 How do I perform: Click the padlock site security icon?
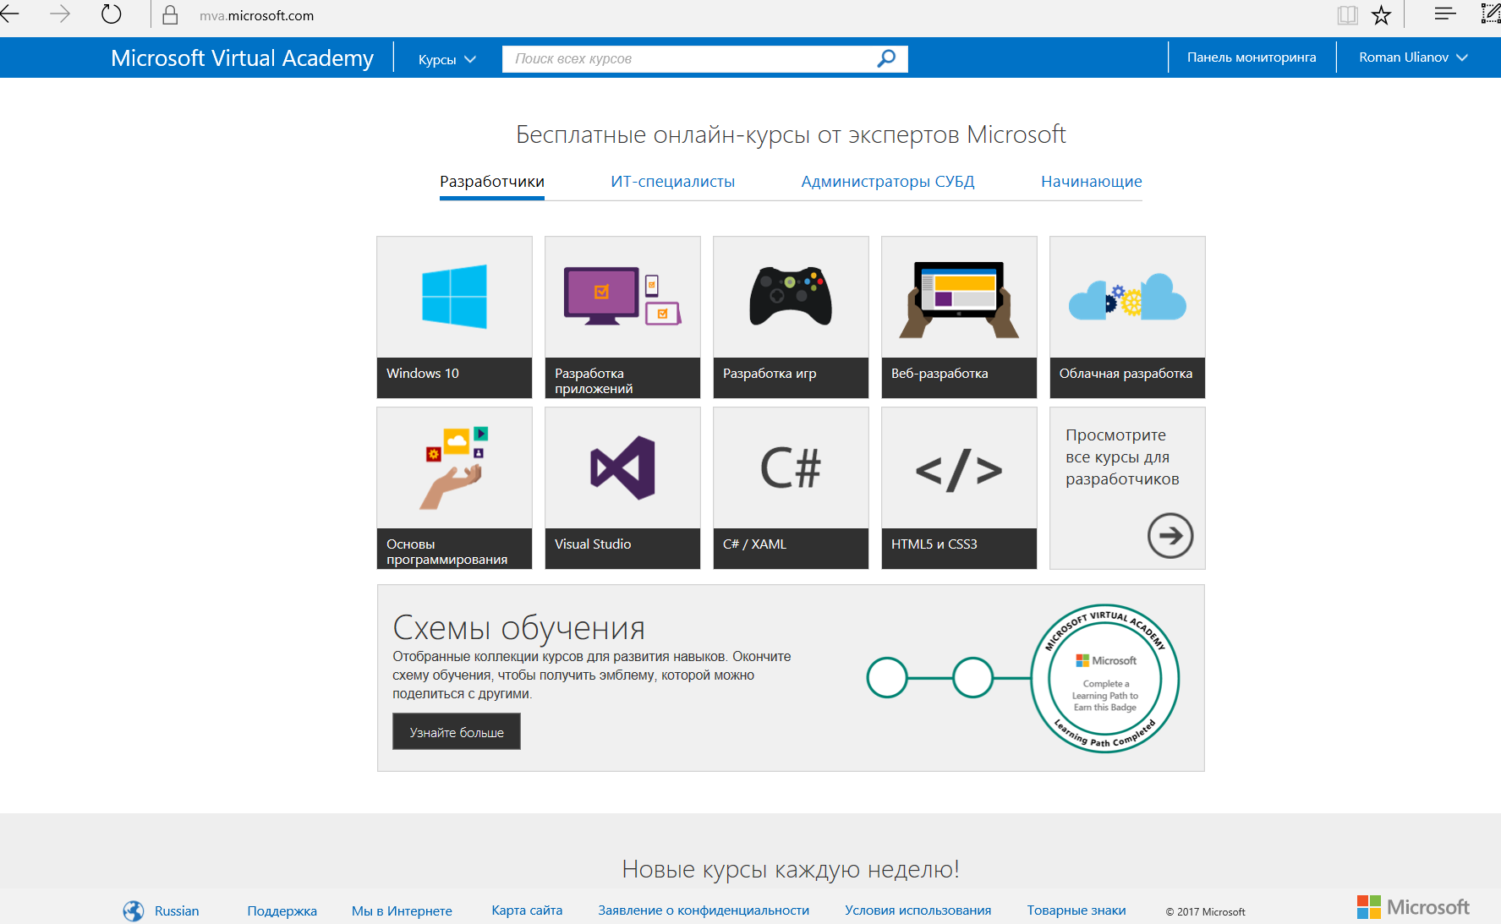[x=170, y=15]
